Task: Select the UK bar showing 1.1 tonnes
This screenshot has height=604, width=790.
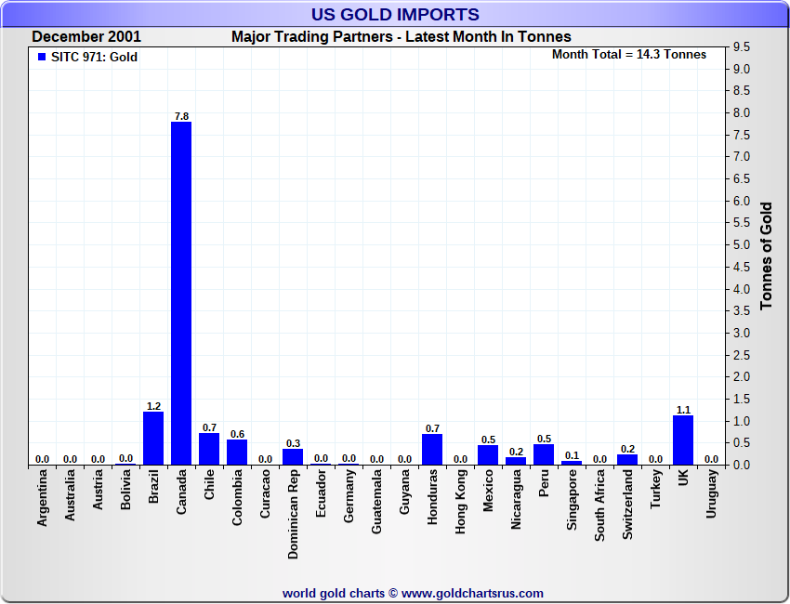Action: click(x=683, y=440)
